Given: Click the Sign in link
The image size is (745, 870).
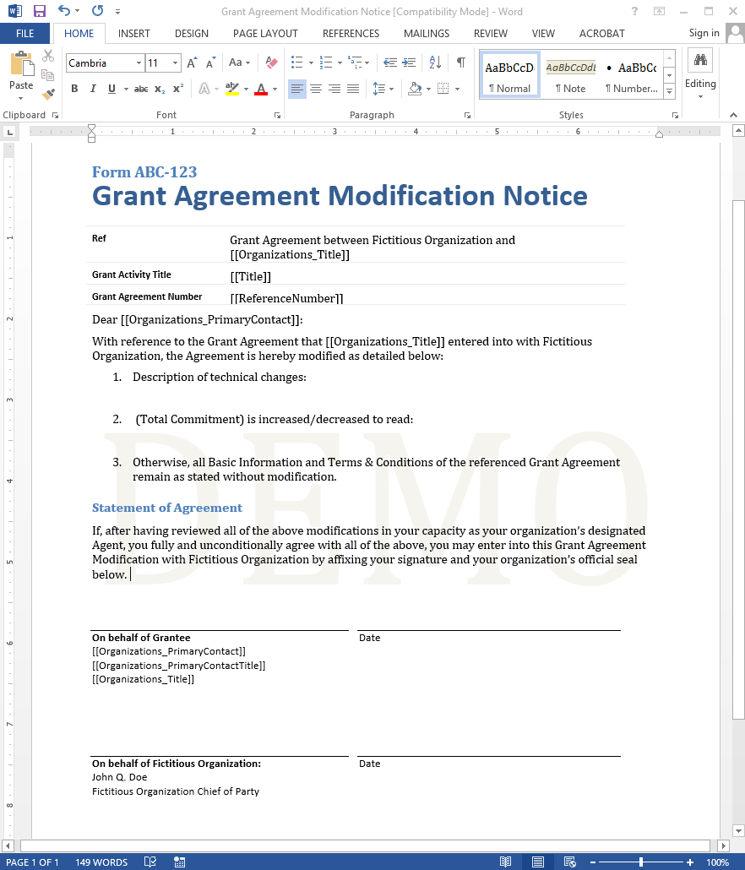Looking at the screenshot, I should pyautogui.click(x=704, y=33).
